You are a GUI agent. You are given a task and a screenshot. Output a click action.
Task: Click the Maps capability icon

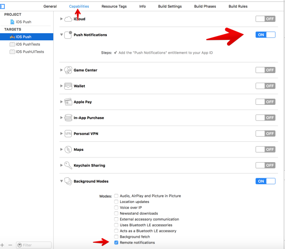[x=68, y=149]
